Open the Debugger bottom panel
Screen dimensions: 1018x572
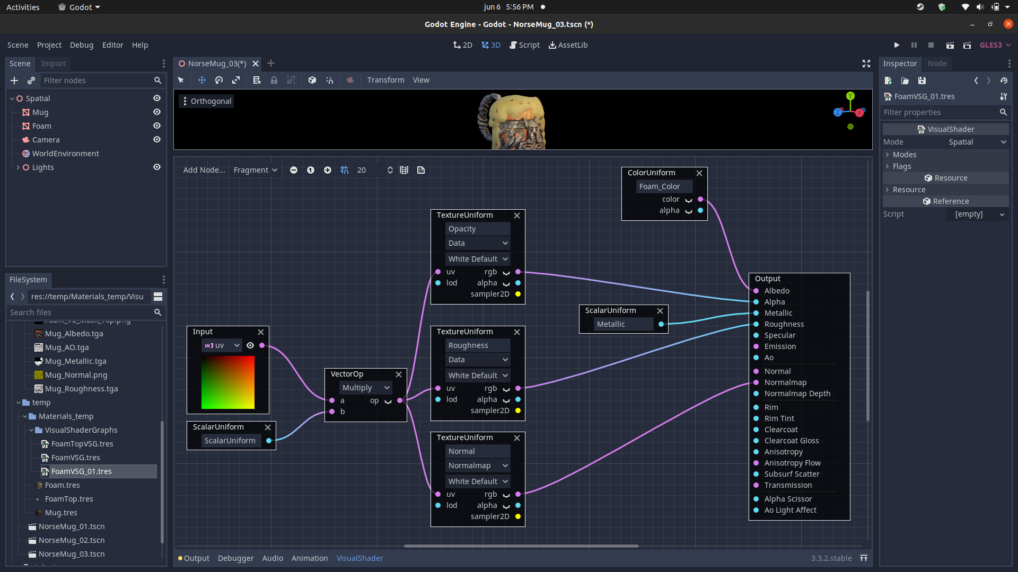click(235, 558)
